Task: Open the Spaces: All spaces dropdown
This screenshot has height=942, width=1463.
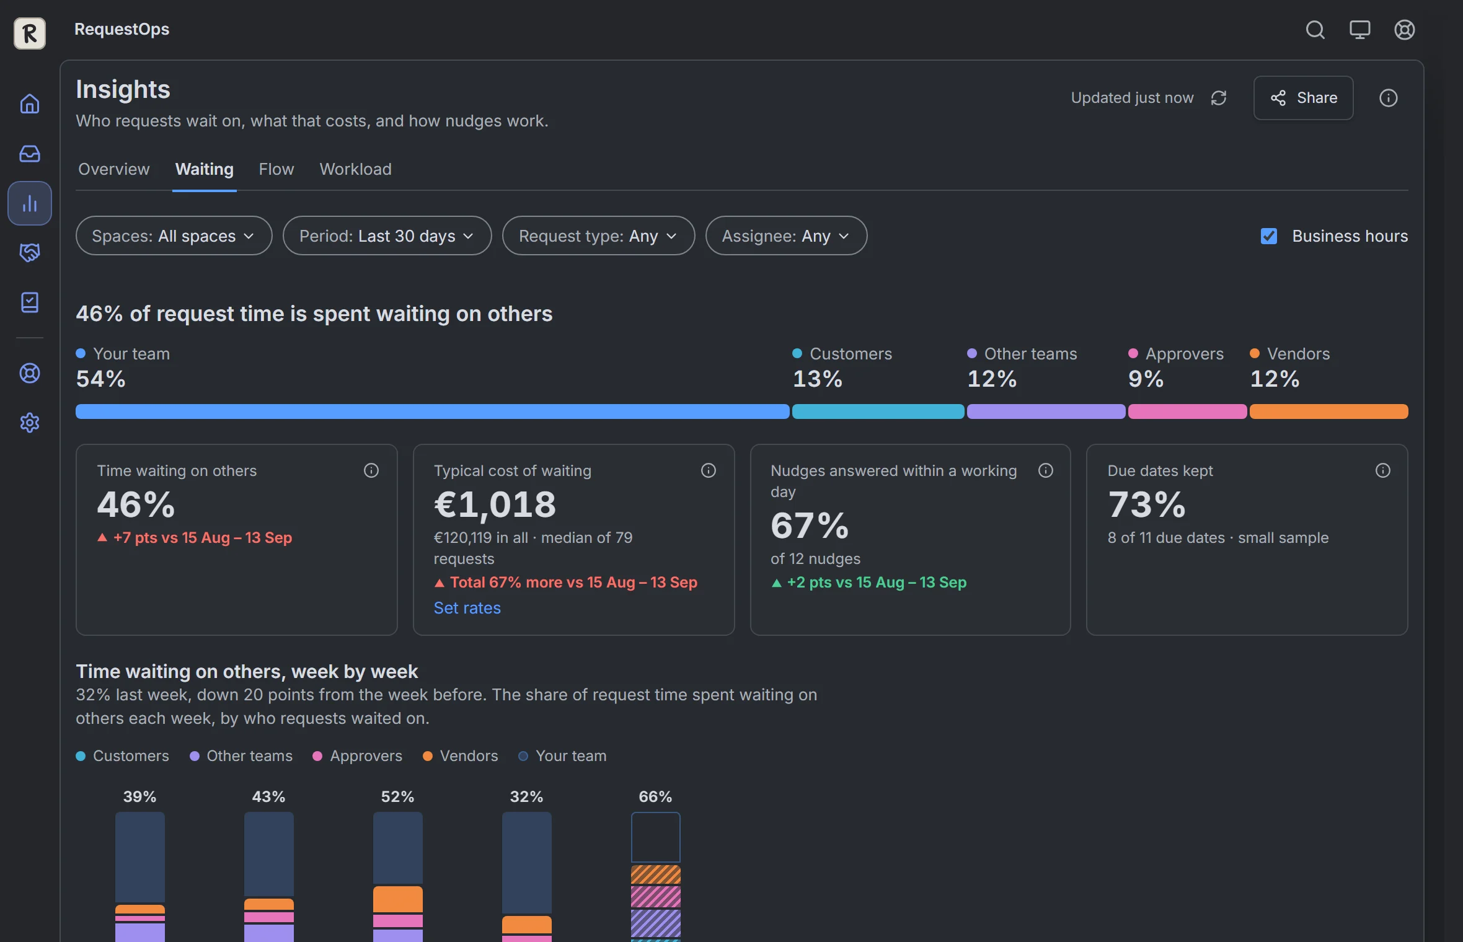Action: tap(174, 235)
